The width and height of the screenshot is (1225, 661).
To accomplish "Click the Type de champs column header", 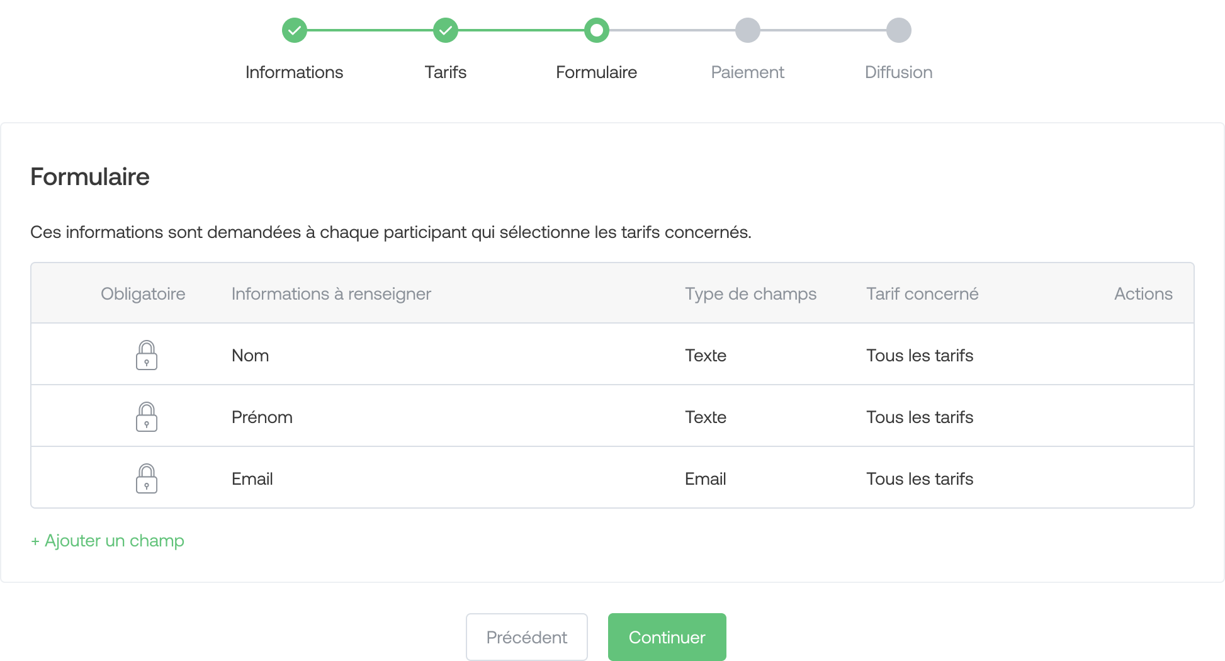I will click(x=750, y=294).
